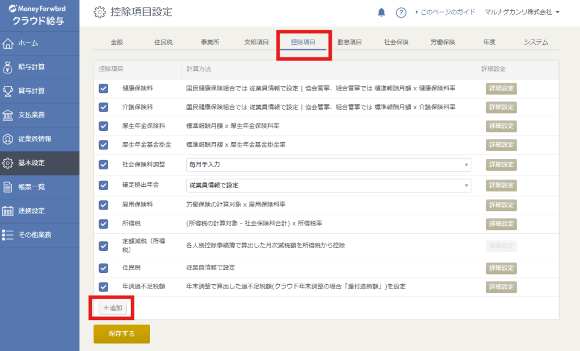Click the integration settings calendar icon
The height and width of the screenshot is (351, 580).
tap(8, 211)
